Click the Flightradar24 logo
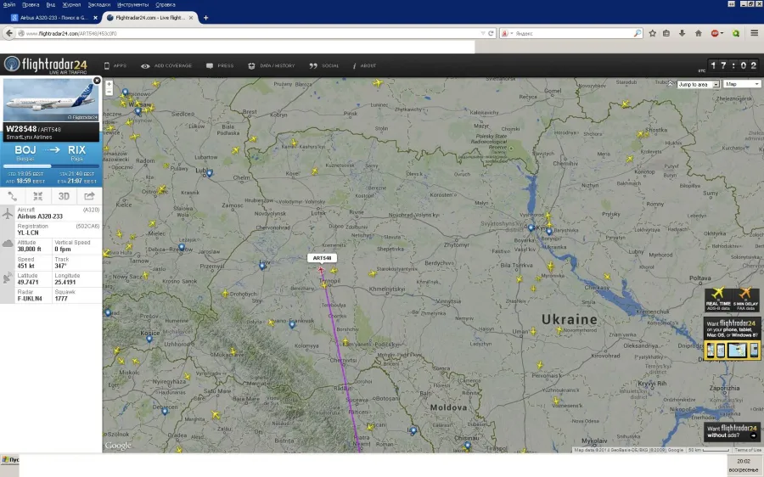The height and width of the screenshot is (477, 764). [x=46, y=65]
